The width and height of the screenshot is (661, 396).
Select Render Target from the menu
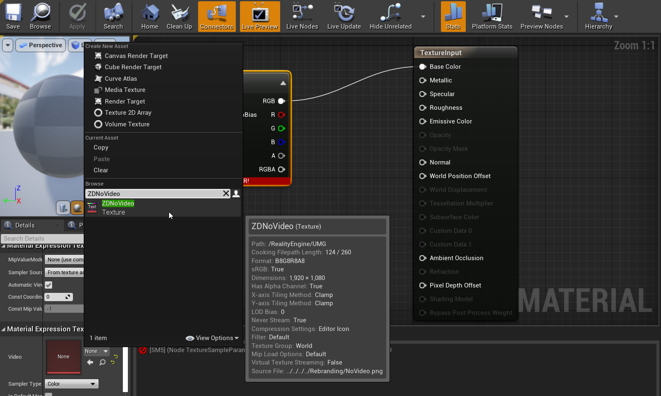click(x=125, y=101)
